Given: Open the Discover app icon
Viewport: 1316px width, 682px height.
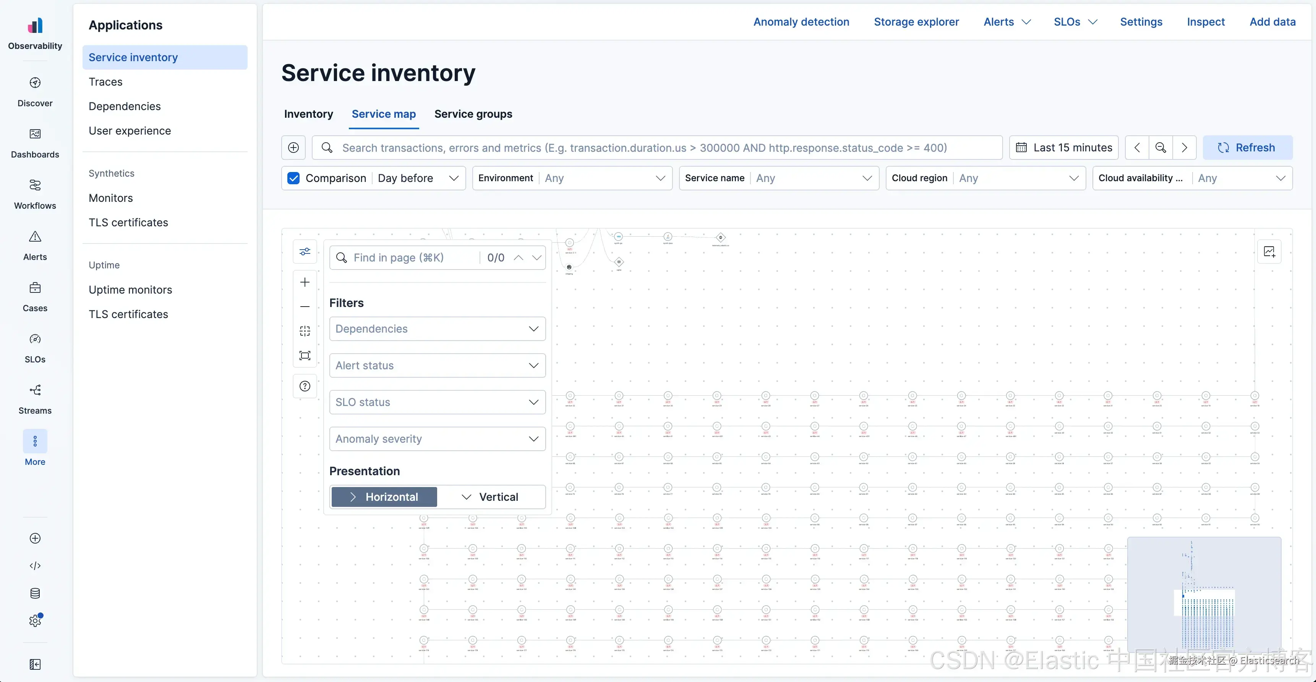Looking at the screenshot, I should click(35, 83).
